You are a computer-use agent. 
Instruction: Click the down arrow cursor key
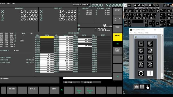click(154, 25)
